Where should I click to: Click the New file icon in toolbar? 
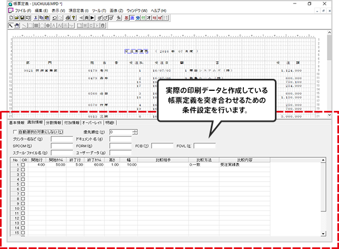click(11, 17)
